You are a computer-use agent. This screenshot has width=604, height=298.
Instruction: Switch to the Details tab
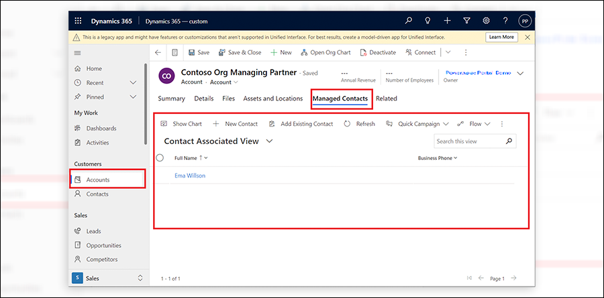click(x=204, y=98)
